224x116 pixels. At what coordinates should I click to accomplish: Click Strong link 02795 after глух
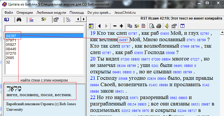click(x=205, y=34)
